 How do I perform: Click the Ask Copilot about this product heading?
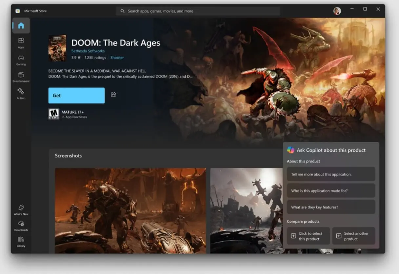[x=331, y=150]
